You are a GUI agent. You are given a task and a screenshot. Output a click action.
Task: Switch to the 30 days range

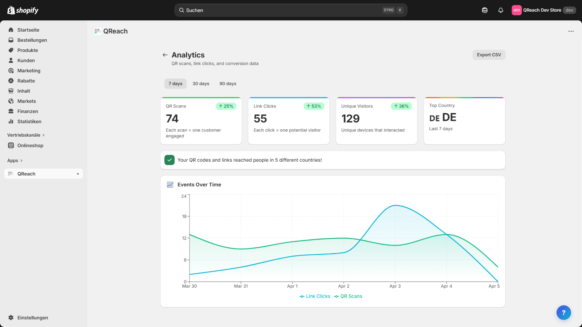pyautogui.click(x=201, y=84)
